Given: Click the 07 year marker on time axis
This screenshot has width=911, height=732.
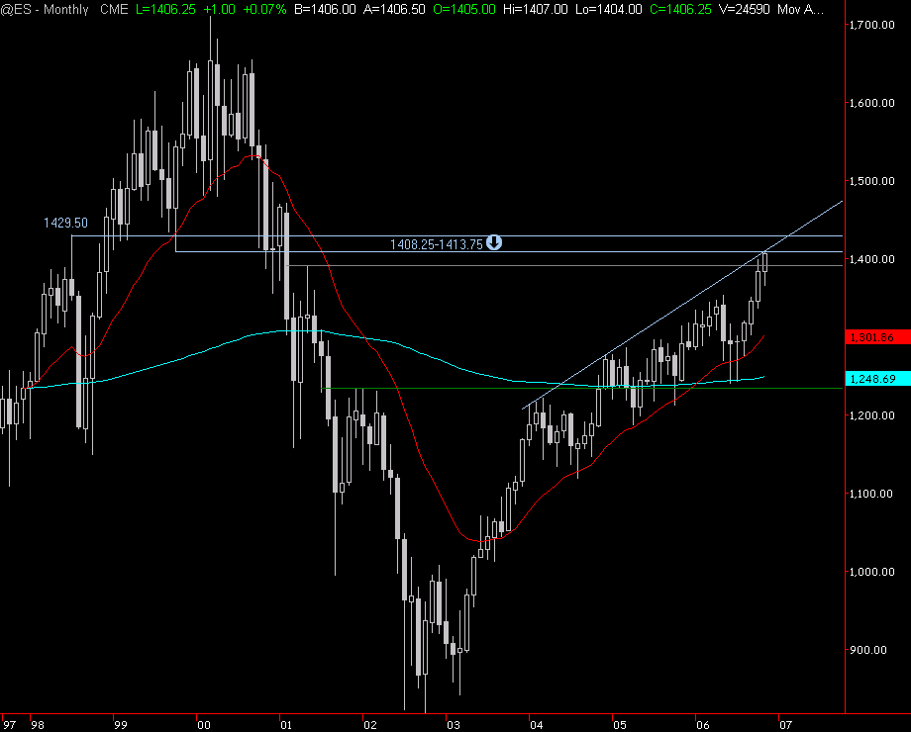Looking at the screenshot, I should coord(783,723).
